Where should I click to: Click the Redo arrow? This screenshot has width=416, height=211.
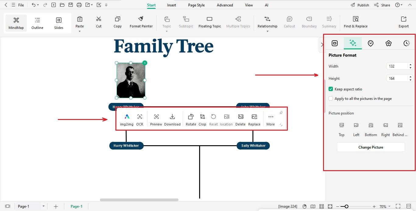[x=45, y=5]
